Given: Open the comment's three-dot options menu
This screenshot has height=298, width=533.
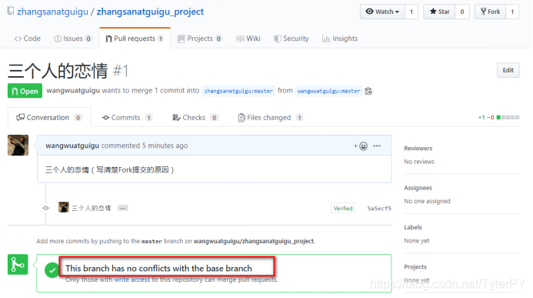Looking at the screenshot, I should 377,146.
